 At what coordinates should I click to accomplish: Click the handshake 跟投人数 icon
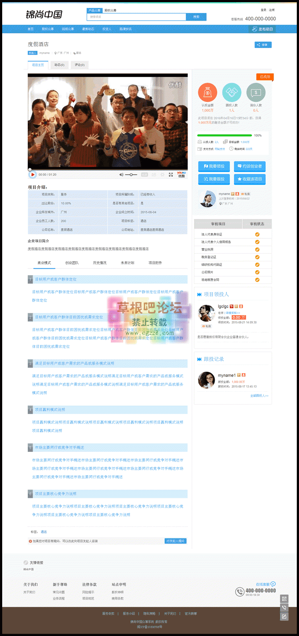click(x=232, y=92)
